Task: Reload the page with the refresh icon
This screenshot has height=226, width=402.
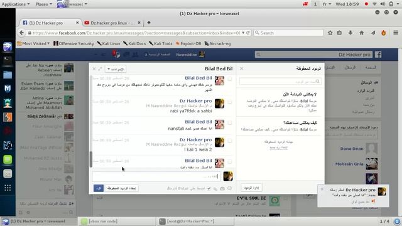Action: (x=248, y=33)
